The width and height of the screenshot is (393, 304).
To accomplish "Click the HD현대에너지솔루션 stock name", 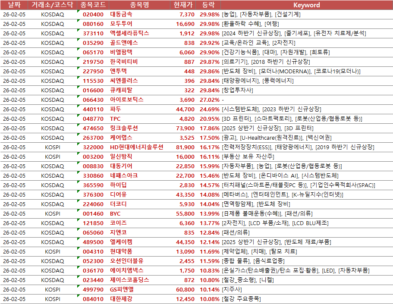I will click(137, 147).
